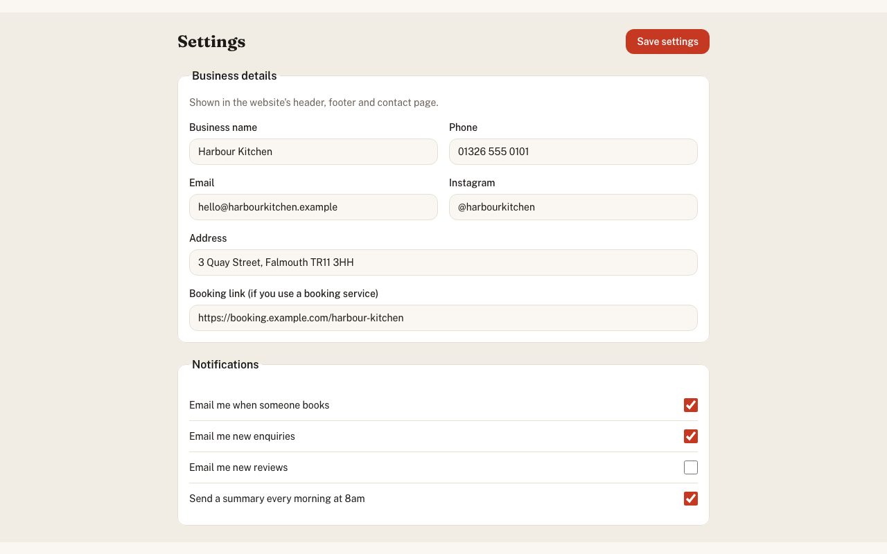Image resolution: width=887 pixels, height=554 pixels.
Task: Focus the Business name input field
Action: coord(313,152)
